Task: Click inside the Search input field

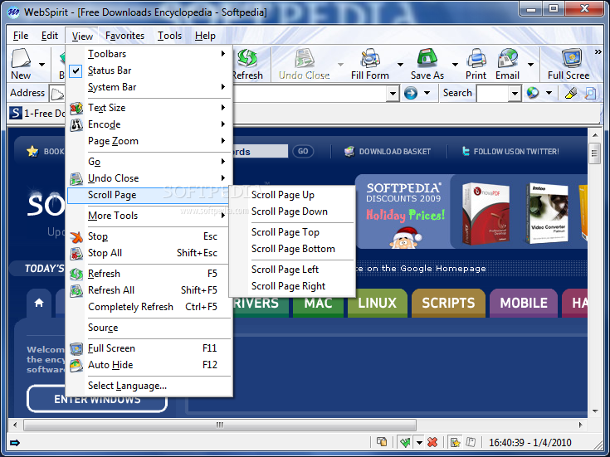Action: (x=492, y=94)
